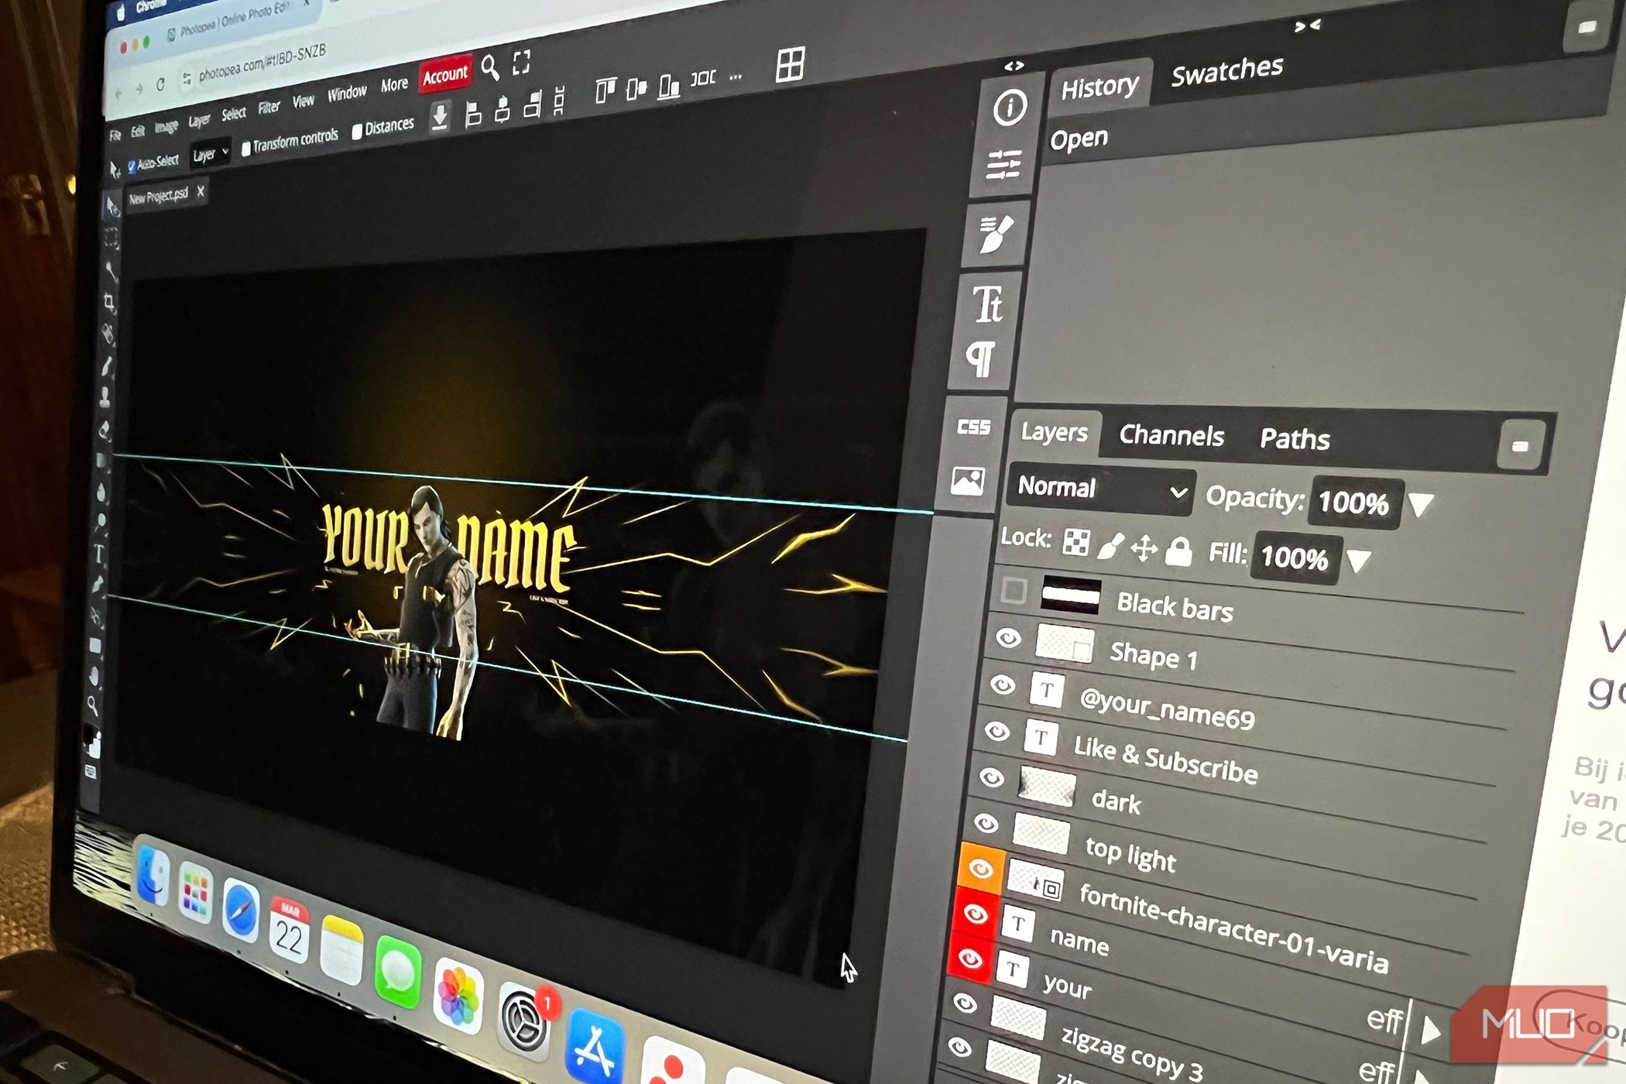
Task: Click the four-square grid icon
Action: coord(791,64)
